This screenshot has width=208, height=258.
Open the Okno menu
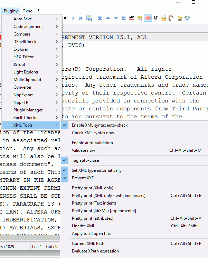pos(27,11)
